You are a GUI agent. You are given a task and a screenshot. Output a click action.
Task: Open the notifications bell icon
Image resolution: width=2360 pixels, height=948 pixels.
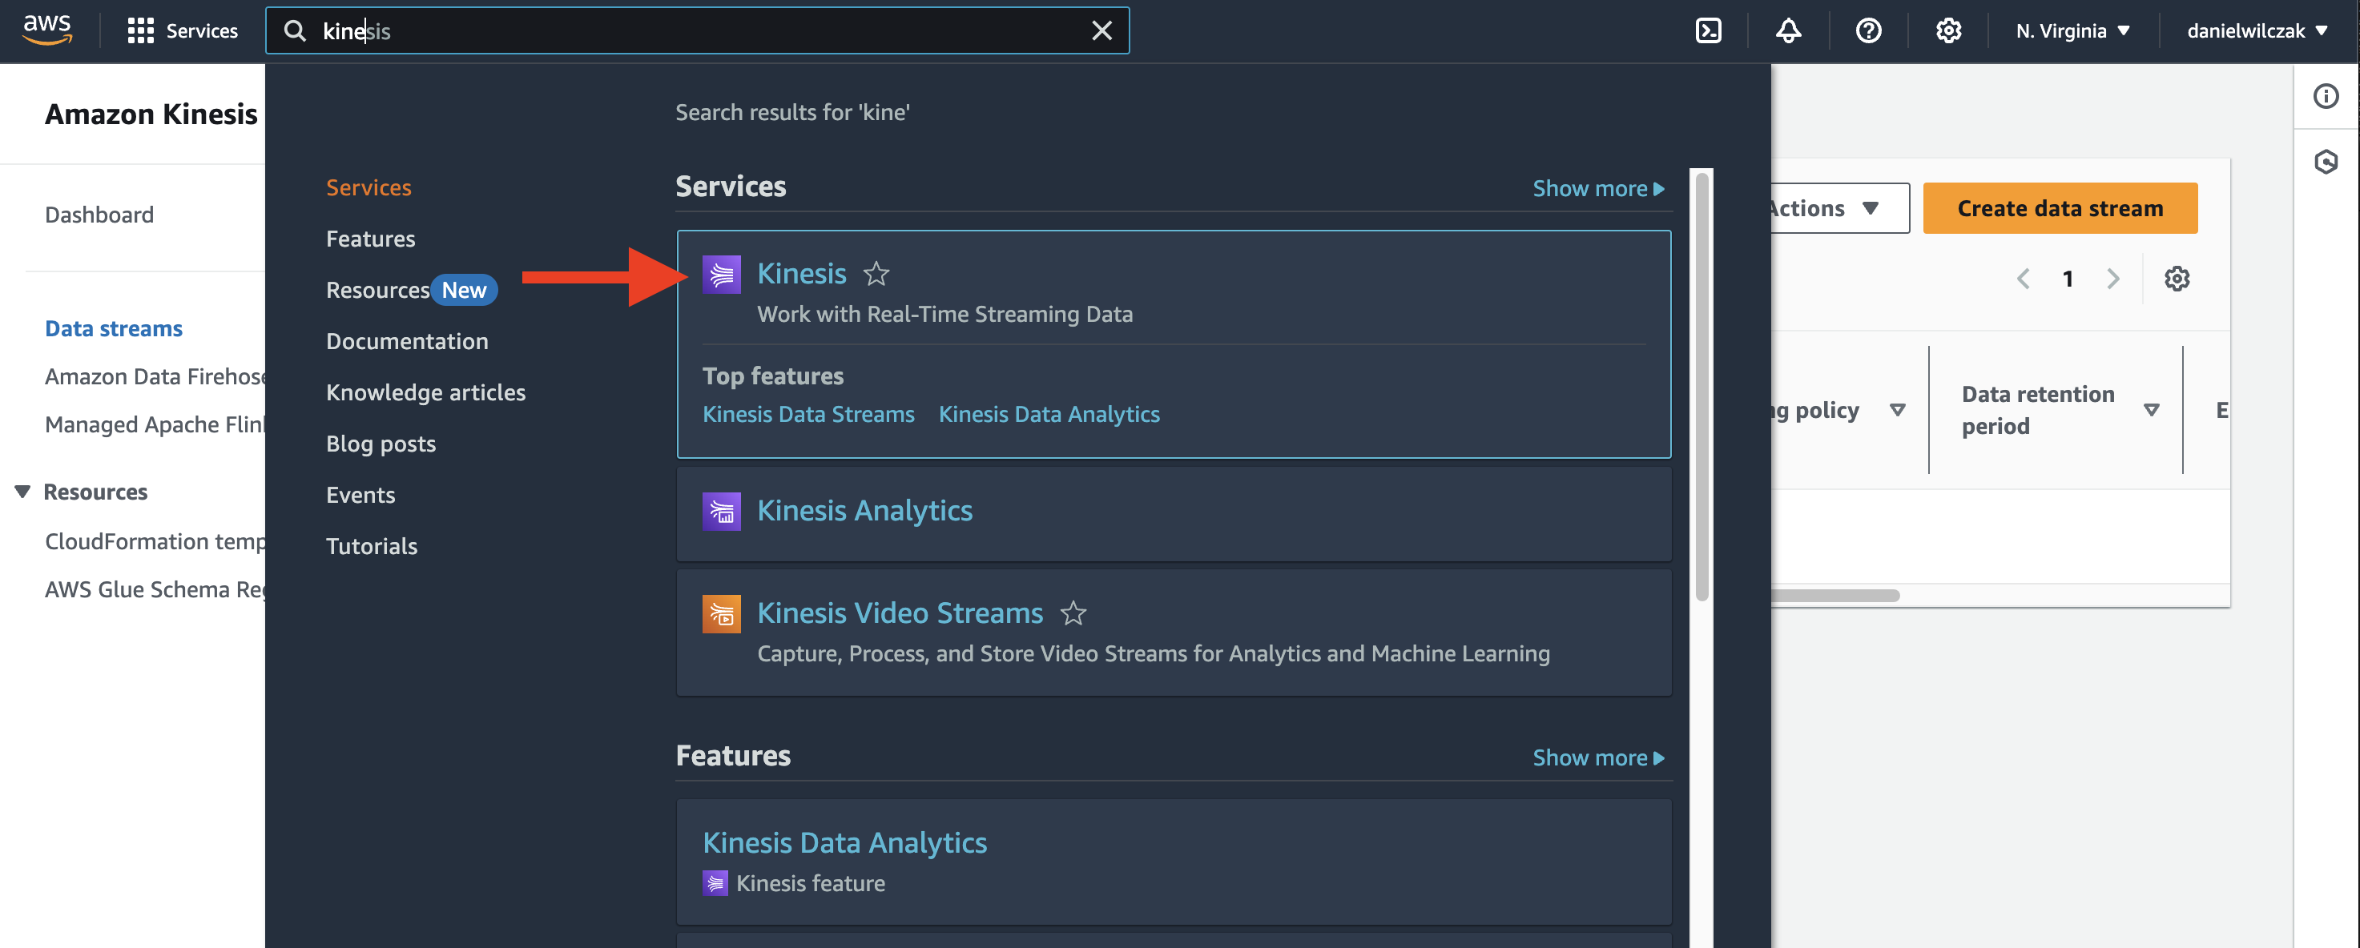coord(1787,31)
